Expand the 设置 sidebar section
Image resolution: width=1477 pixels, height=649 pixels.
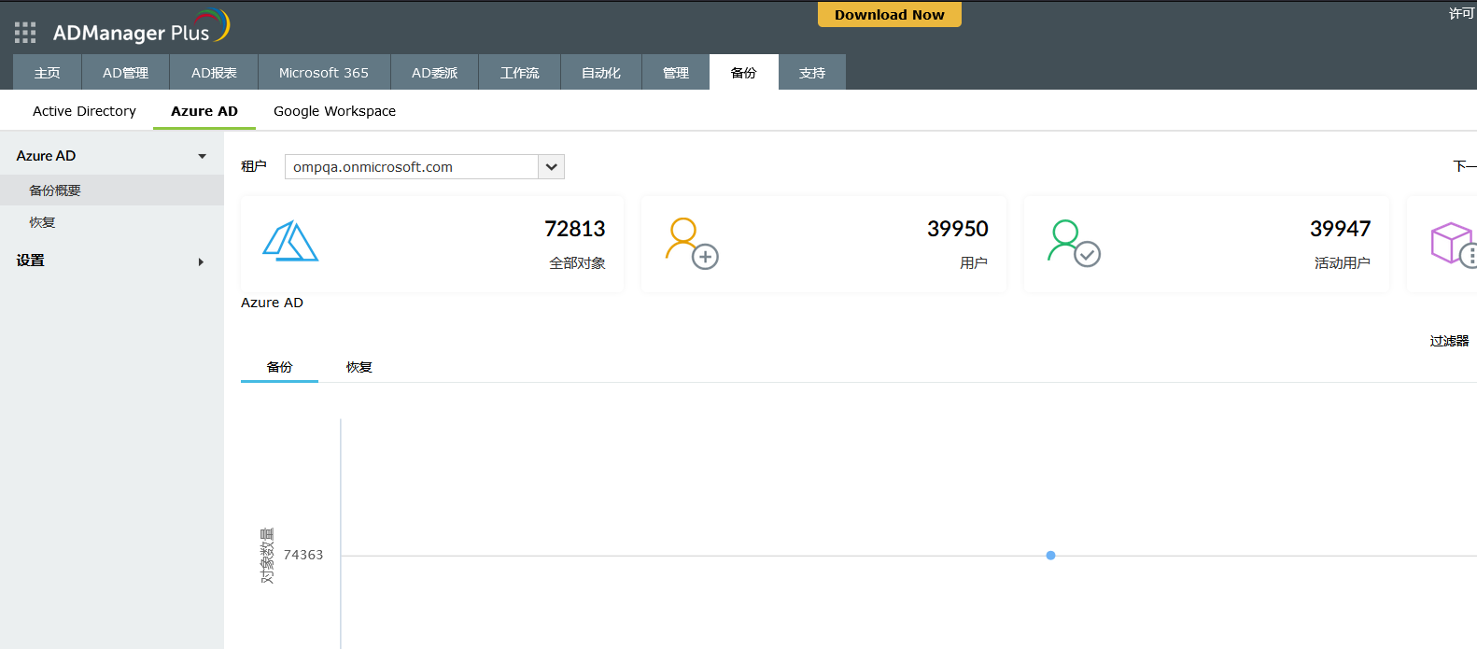tap(201, 261)
